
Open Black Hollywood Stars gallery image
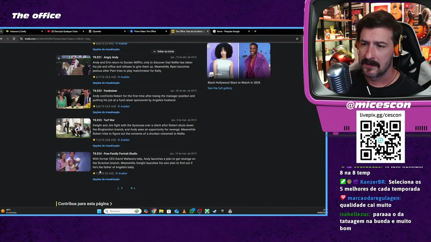point(238,61)
